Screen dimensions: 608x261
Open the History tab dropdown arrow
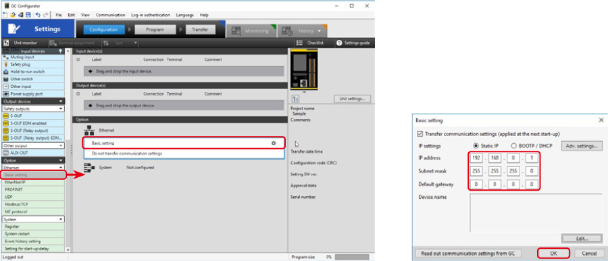coord(320,31)
